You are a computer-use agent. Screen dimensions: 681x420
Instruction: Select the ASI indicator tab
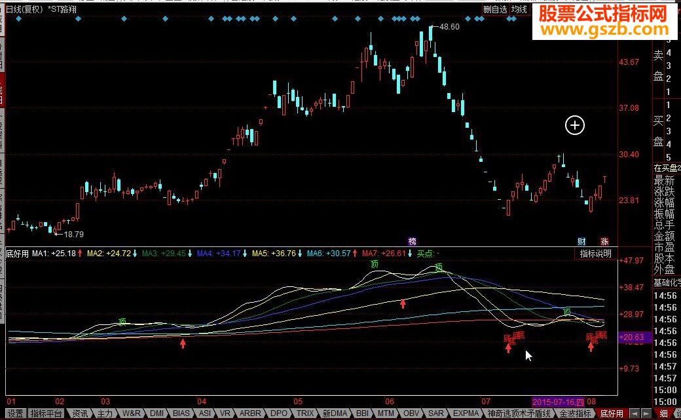click(204, 413)
